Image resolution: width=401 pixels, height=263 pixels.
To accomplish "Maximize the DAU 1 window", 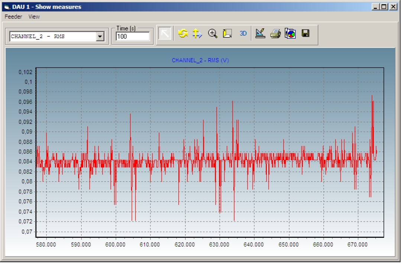I will [384, 7].
